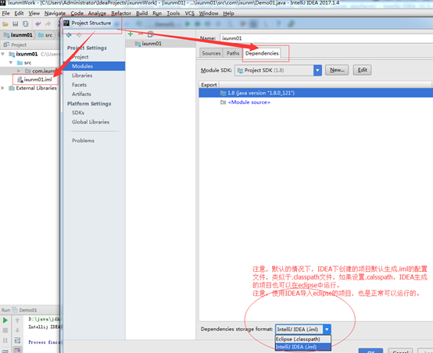Click the New... SDK button
The width and height of the screenshot is (433, 353).
tap(337, 70)
